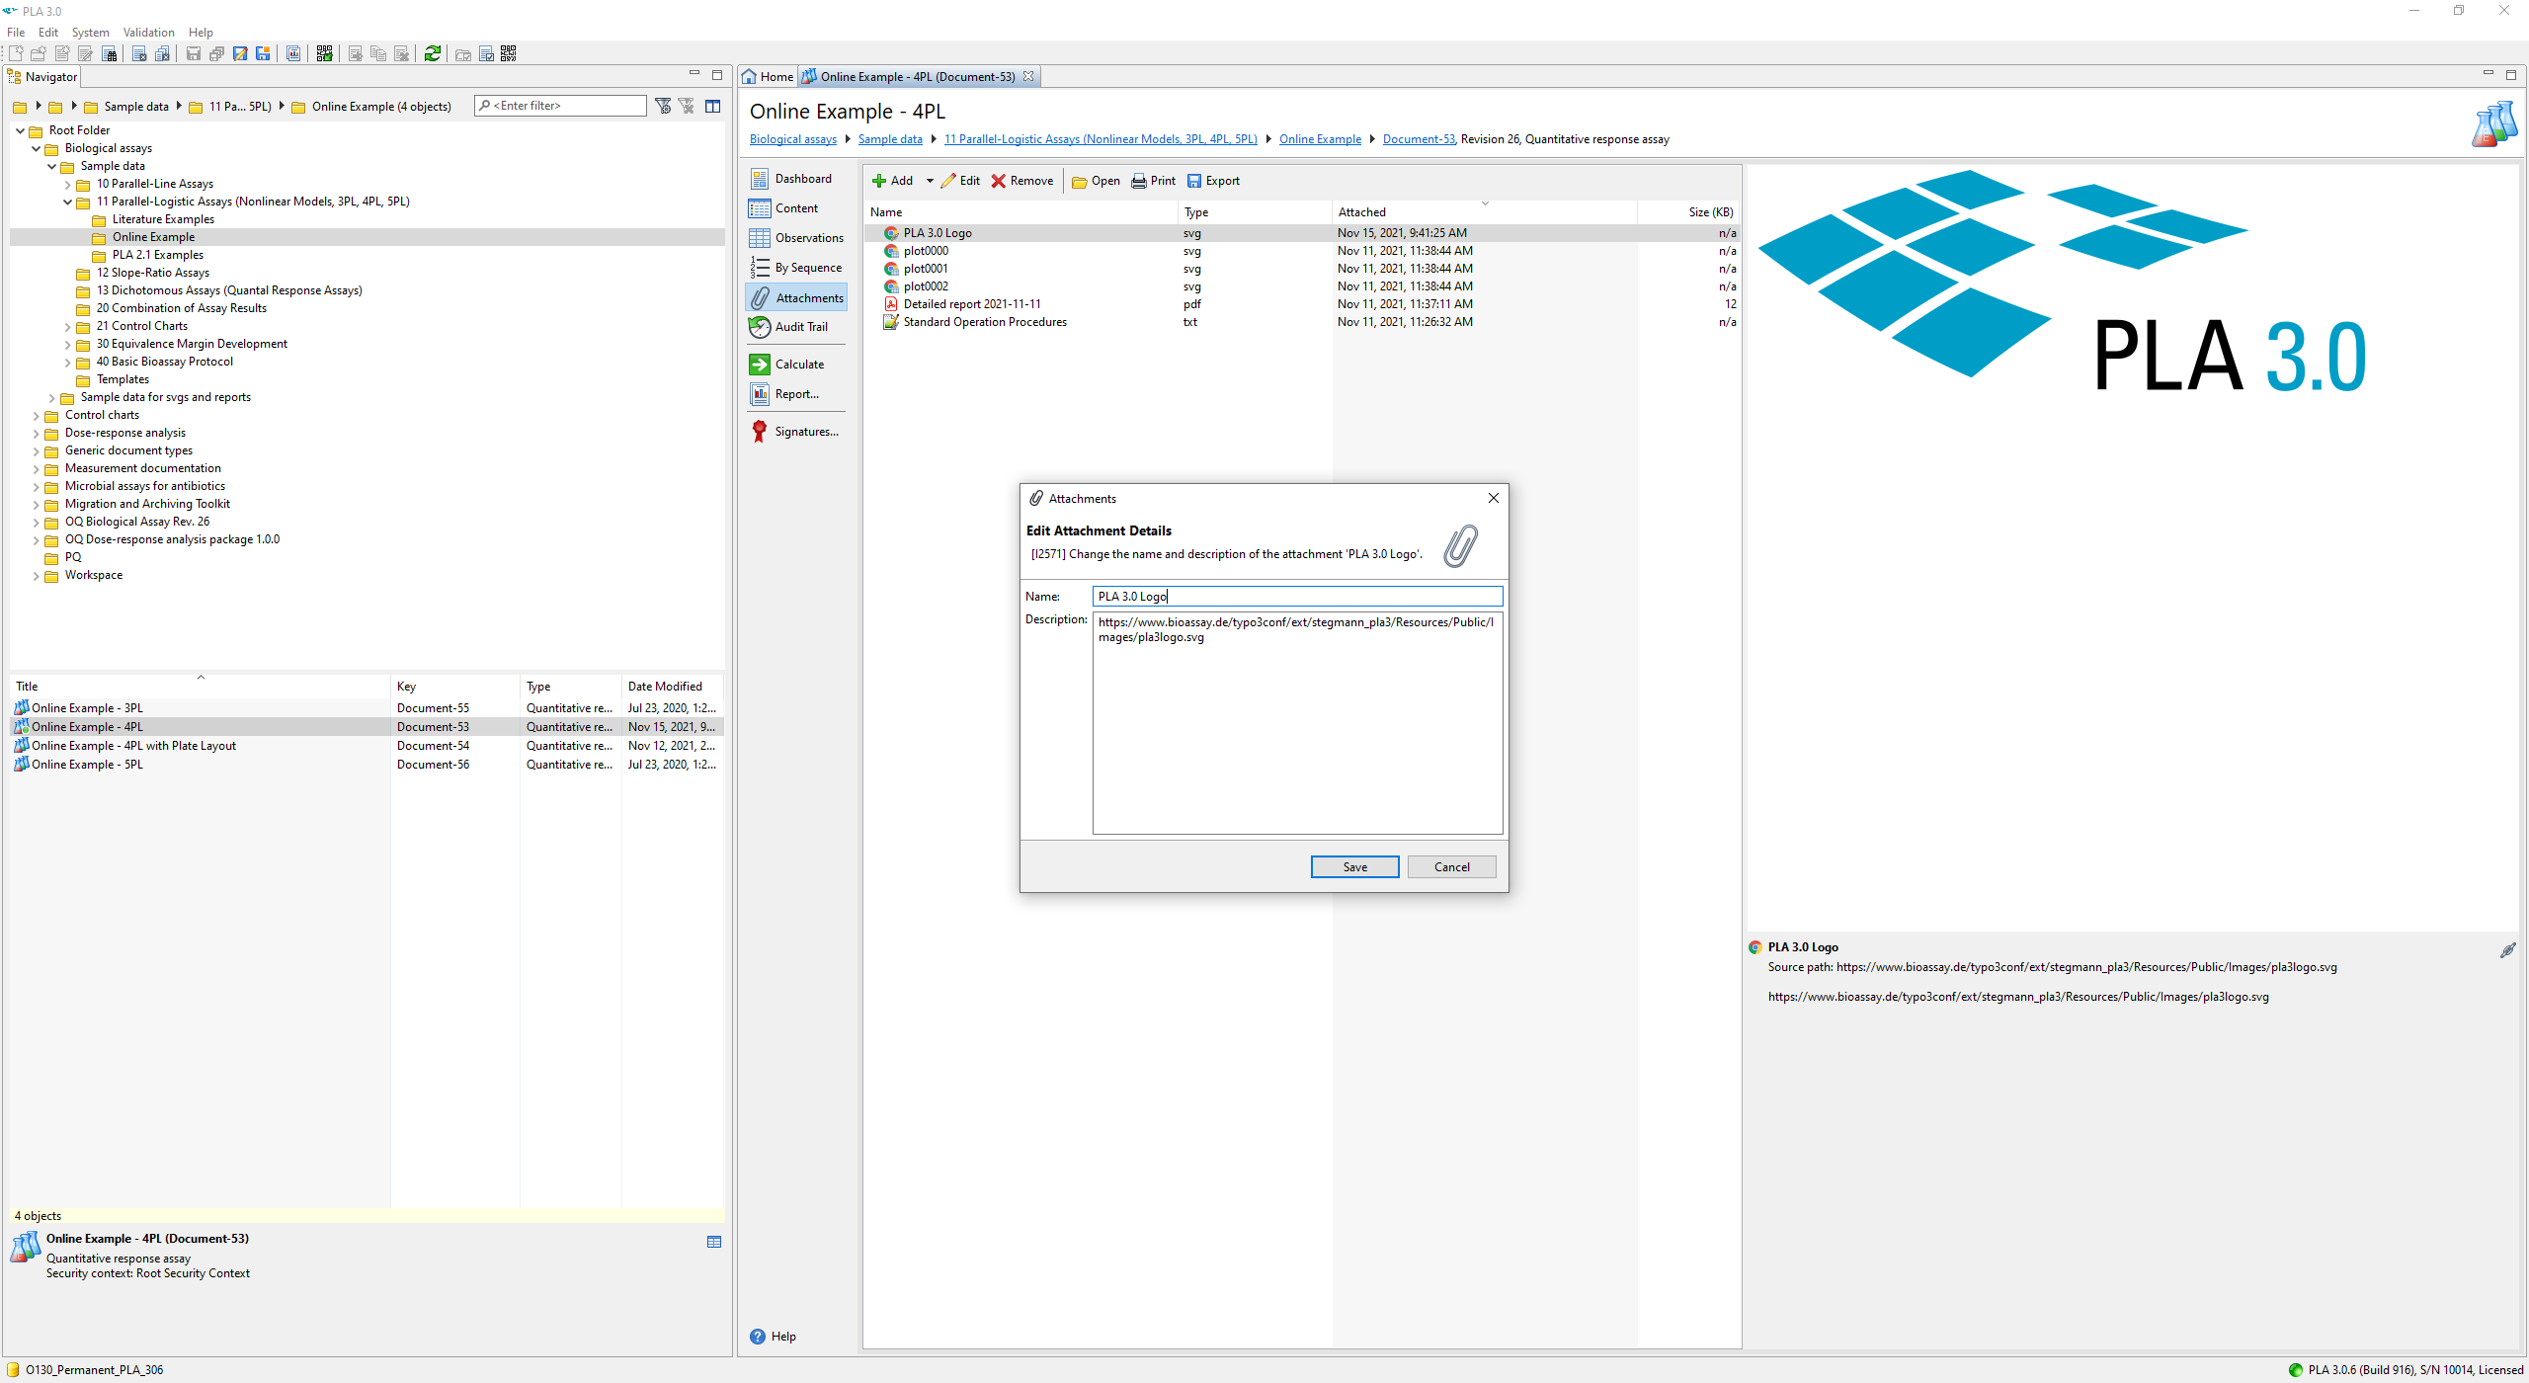Click Print in the attachments toolbar
2529x1383 pixels.
tap(1154, 181)
